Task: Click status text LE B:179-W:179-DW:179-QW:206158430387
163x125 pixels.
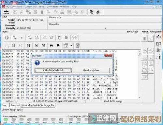Action: pos(55,101)
